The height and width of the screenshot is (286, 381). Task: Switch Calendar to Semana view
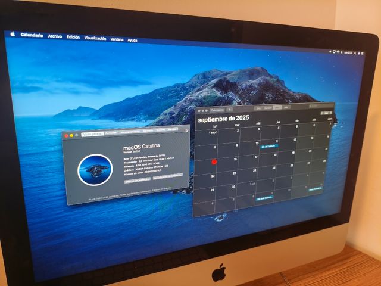point(268,108)
